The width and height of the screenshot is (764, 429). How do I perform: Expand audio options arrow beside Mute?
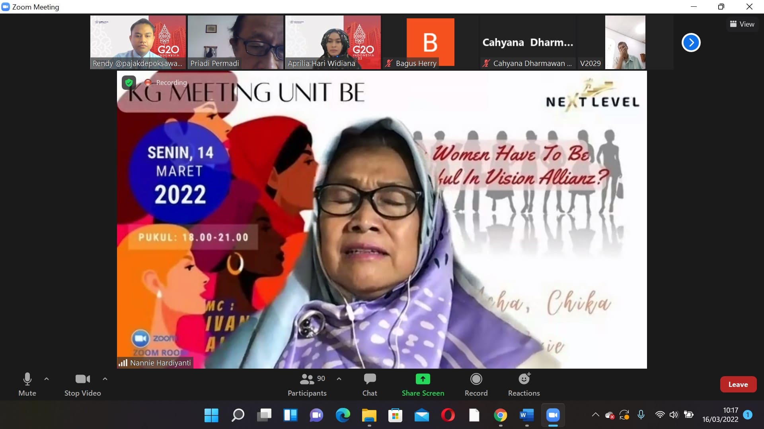(47, 379)
